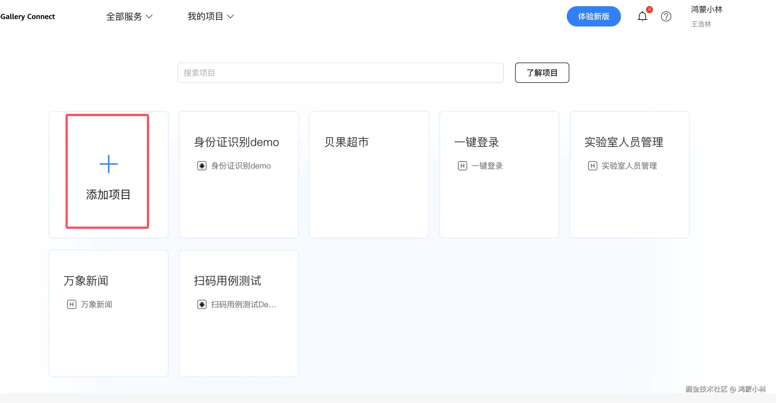Screen dimensions: 776x403
Task: Select the H icon under 实验室人员管理
Action: click(x=592, y=166)
